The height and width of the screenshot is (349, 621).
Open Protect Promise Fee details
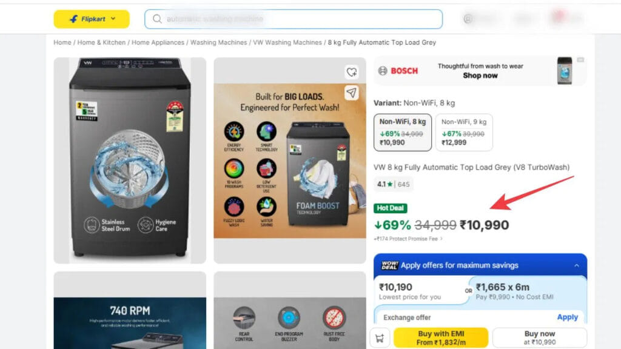point(408,239)
